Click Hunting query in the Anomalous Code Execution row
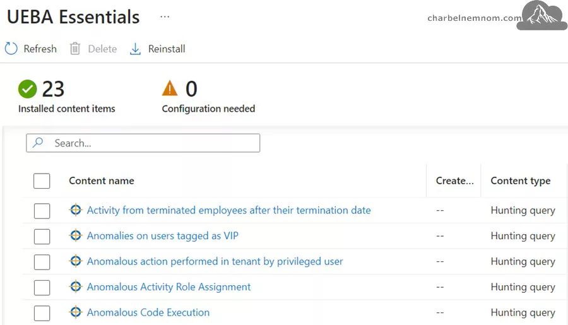 tap(523, 312)
